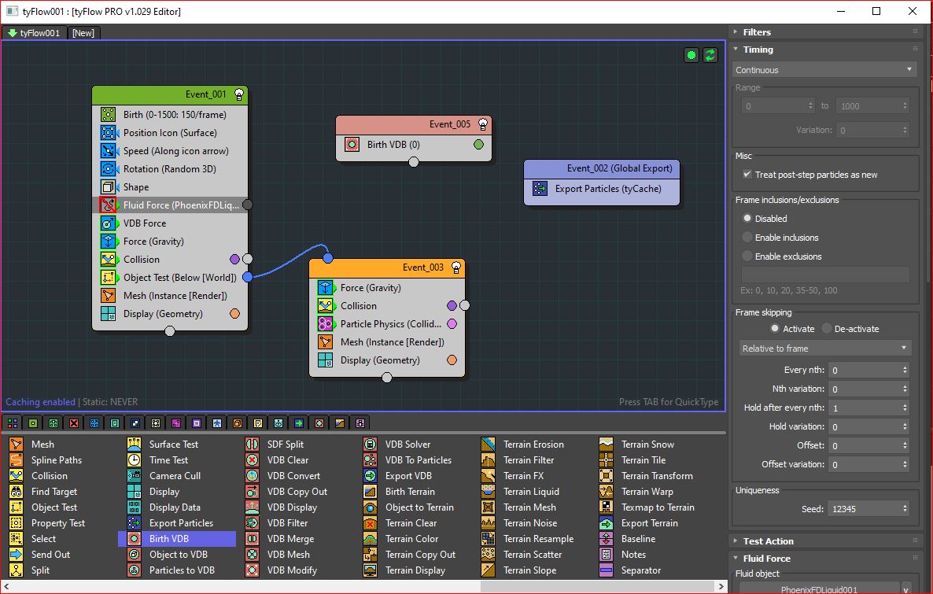This screenshot has width=933, height=594.
Task: Click the PhoenixFDLiquid001 fluid object button
Action: click(818, 588)
